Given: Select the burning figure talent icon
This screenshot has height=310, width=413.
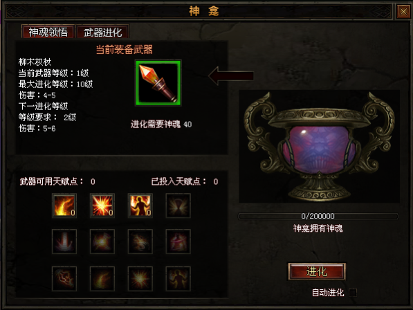Looking at the screenshot, I should tap(140, 206).
